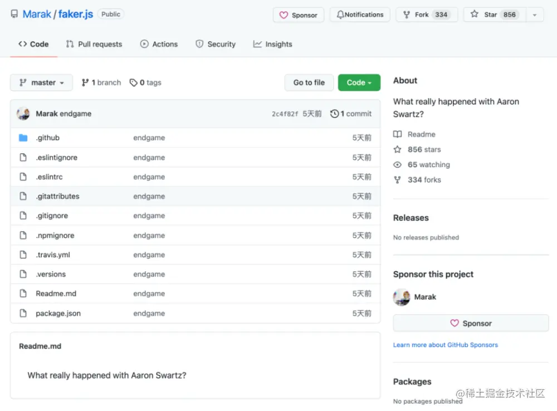
Task: Click the Go to file button
Action: (x=309, y=82)
